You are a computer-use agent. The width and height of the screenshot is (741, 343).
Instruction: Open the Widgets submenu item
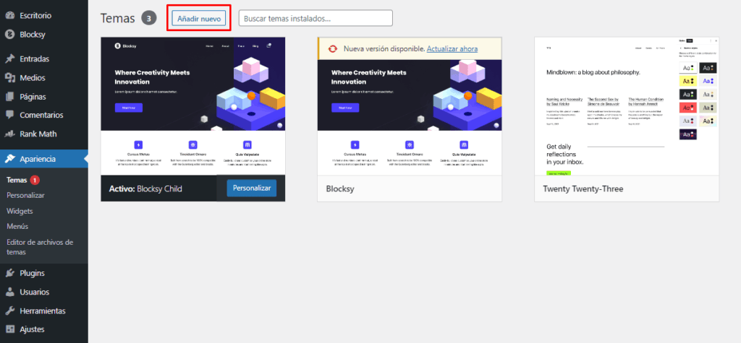[x=20, y=211]
